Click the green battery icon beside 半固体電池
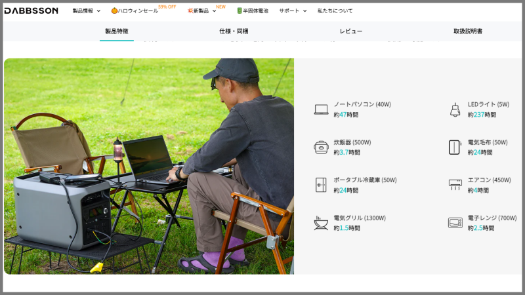 [x=240, y=11]
